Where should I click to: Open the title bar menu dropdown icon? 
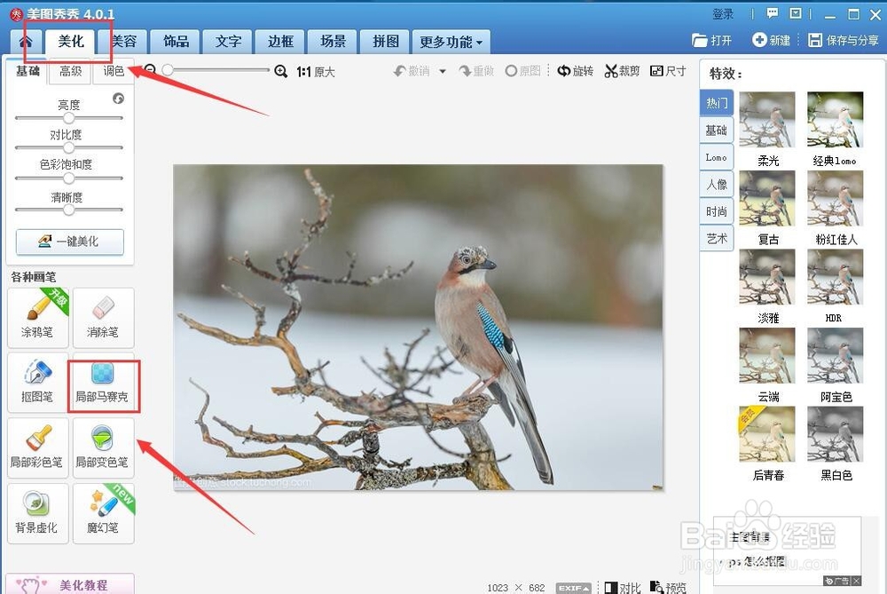796,13
